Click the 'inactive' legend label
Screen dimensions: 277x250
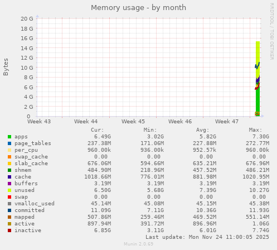(x=28, y=230)
